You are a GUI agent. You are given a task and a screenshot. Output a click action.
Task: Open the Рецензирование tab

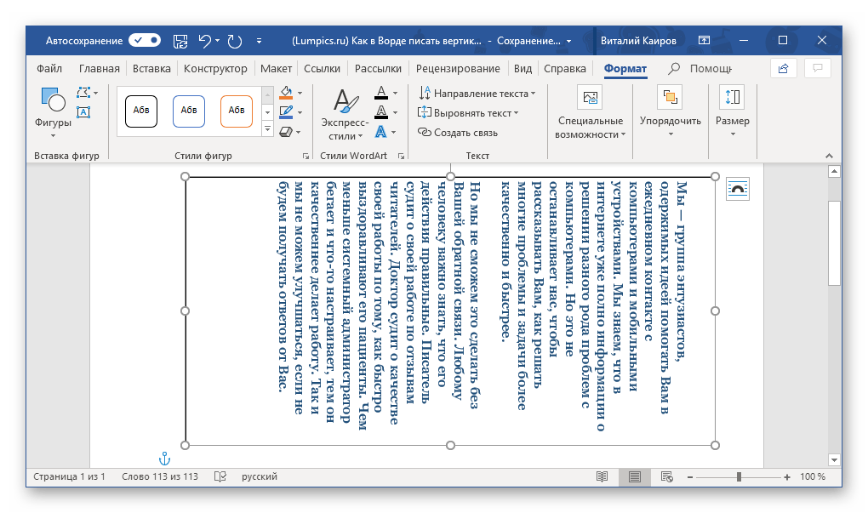point(458,69)
